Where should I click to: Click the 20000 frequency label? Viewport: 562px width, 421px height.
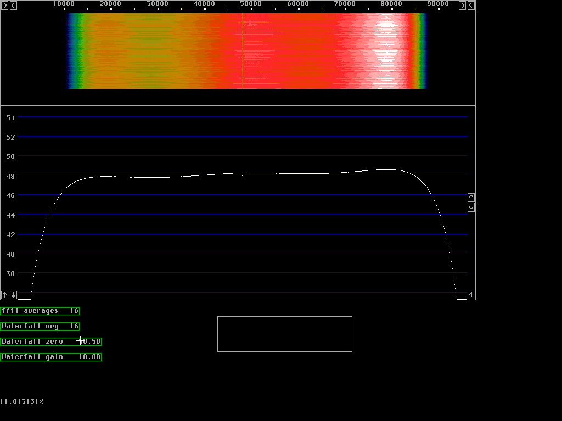pos(110,4)
